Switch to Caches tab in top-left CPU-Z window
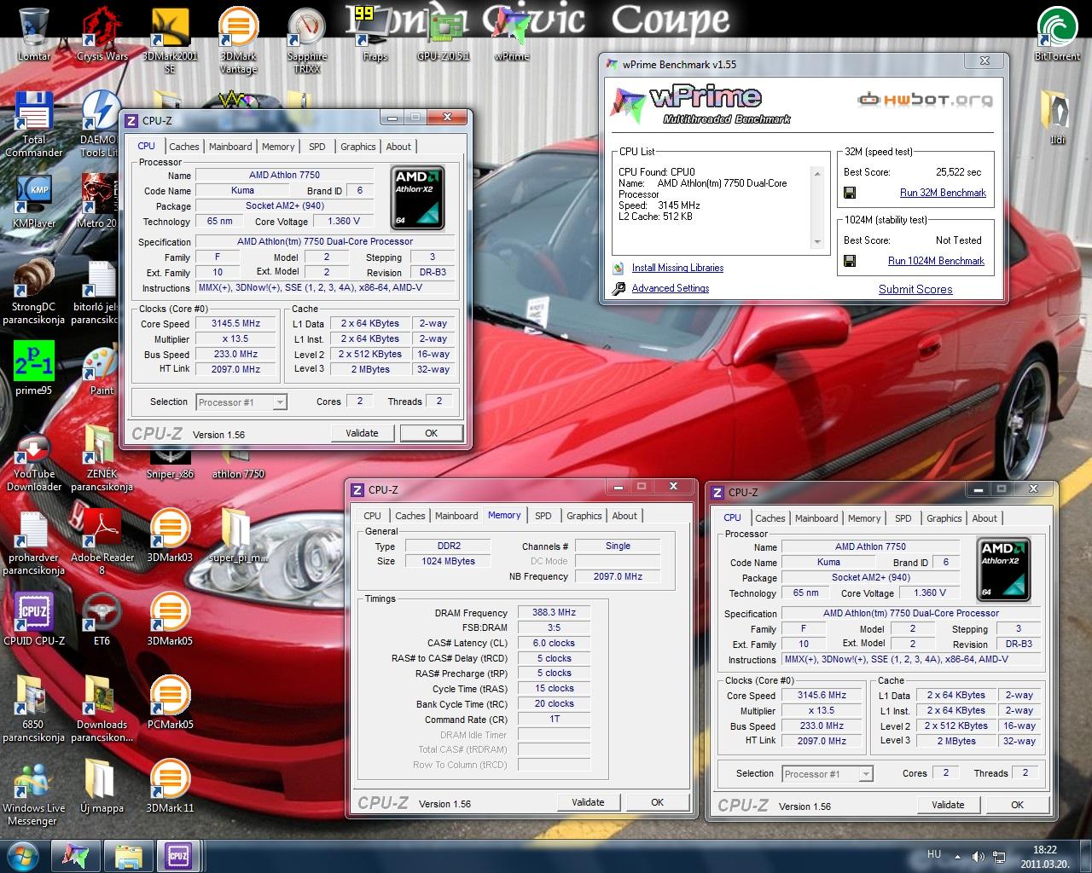Image resolution: width=1092 pixels, height=873 pixels. 183,147
